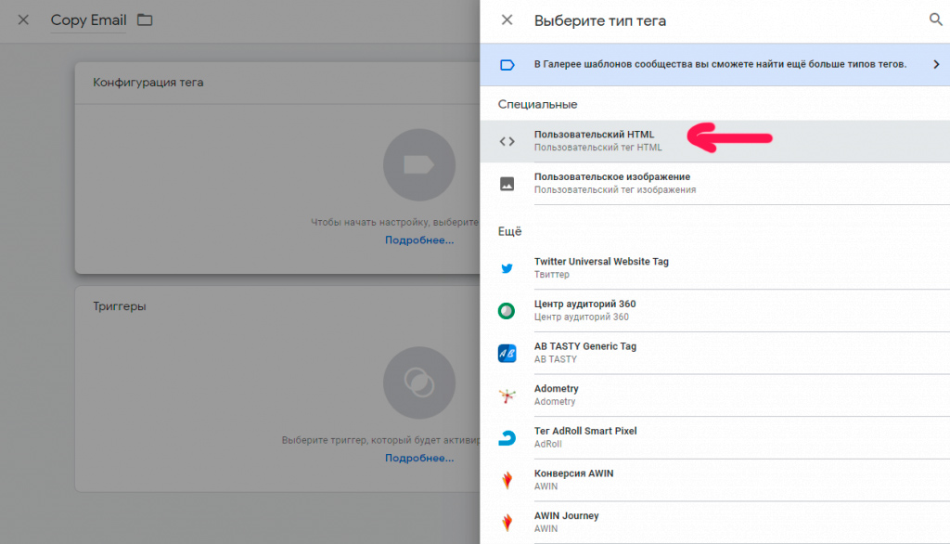Click Подробнее link in tag configuration

point(419,240)
